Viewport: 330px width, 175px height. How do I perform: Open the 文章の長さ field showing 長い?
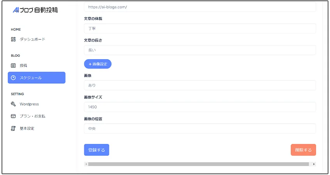[200, 50]
